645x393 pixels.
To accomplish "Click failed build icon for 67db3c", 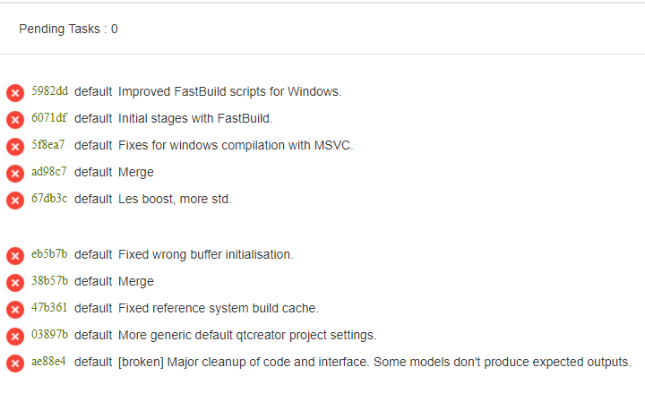I will [15, 201].
